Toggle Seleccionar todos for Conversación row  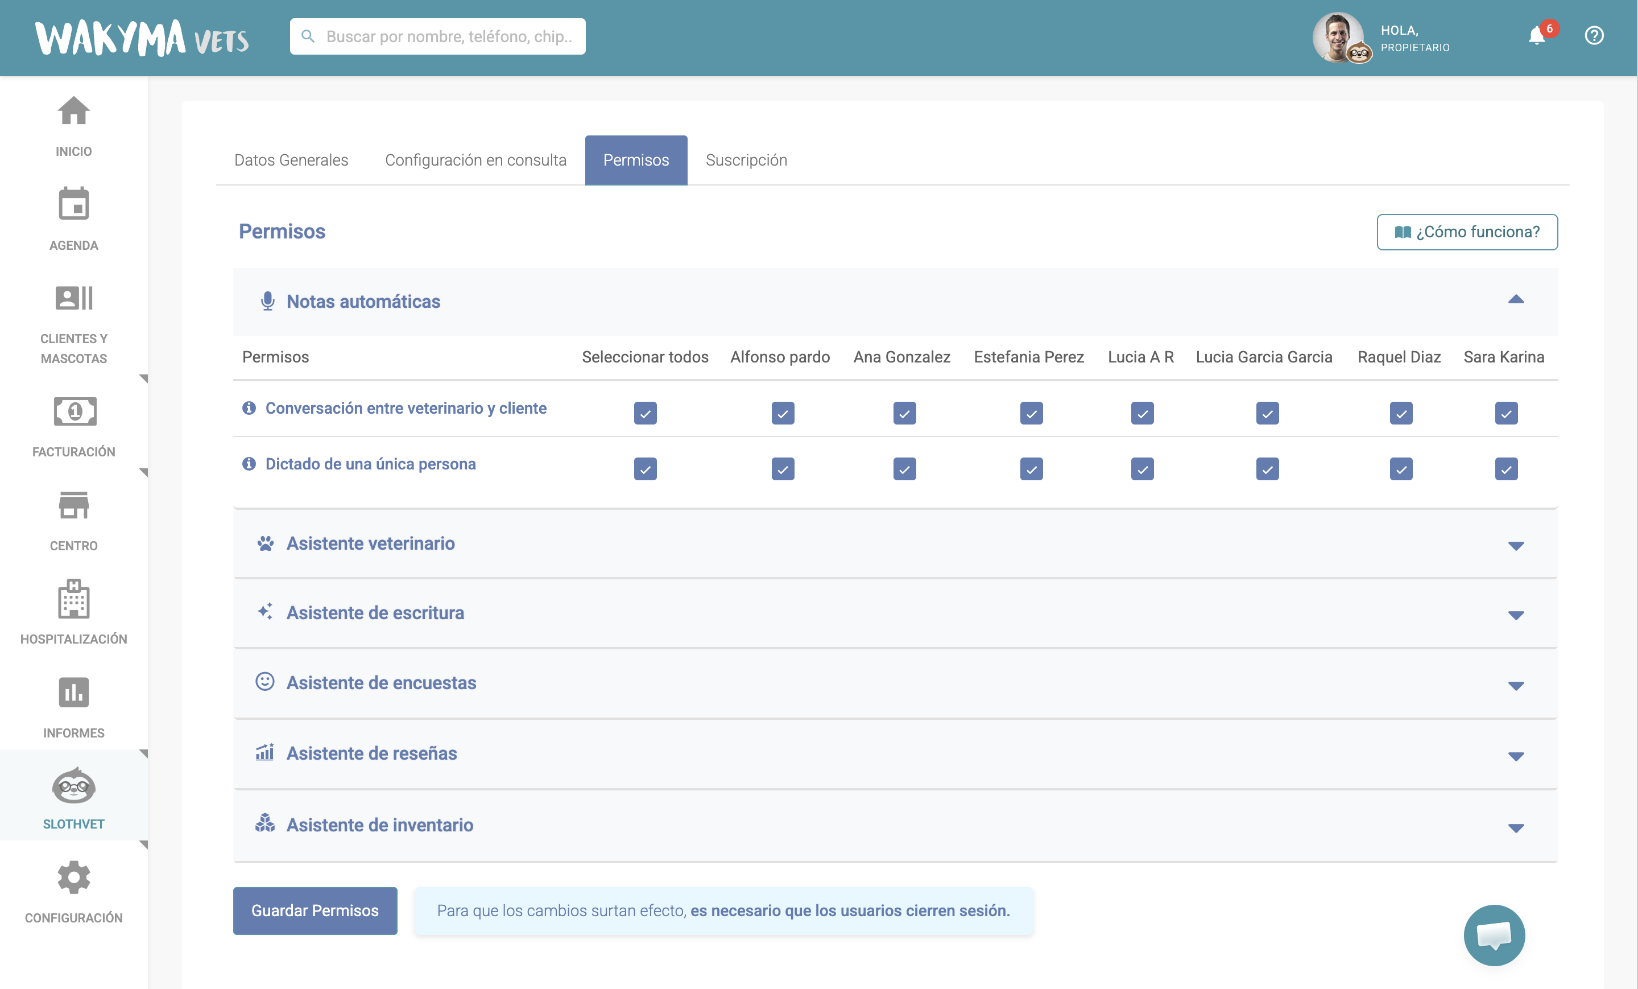[645, 413]
